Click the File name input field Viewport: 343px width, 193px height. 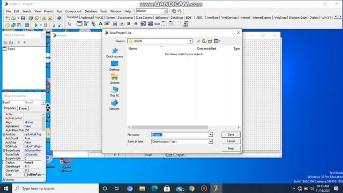[180, 135]
